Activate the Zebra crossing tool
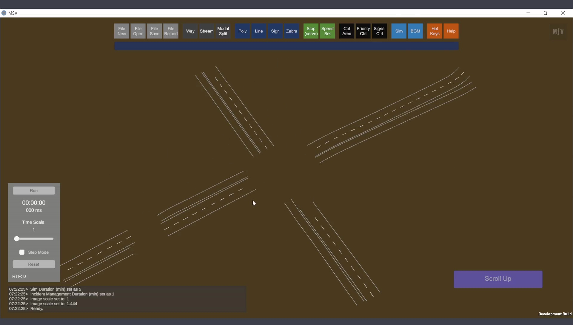 point(292,31)
